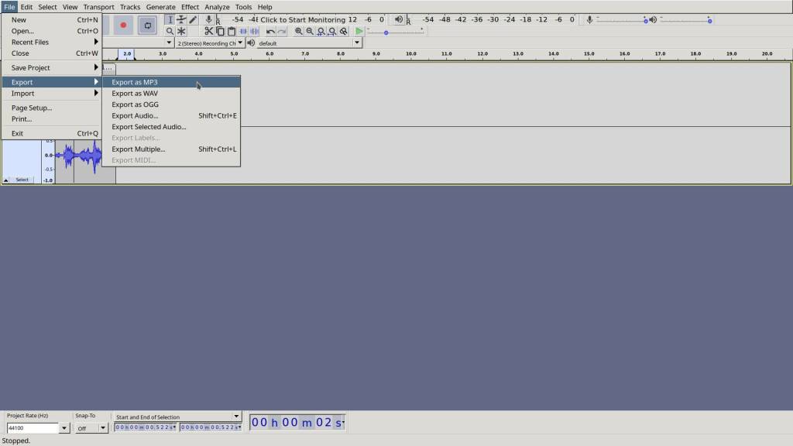Click the Zoom In icon

coord(299,31)
